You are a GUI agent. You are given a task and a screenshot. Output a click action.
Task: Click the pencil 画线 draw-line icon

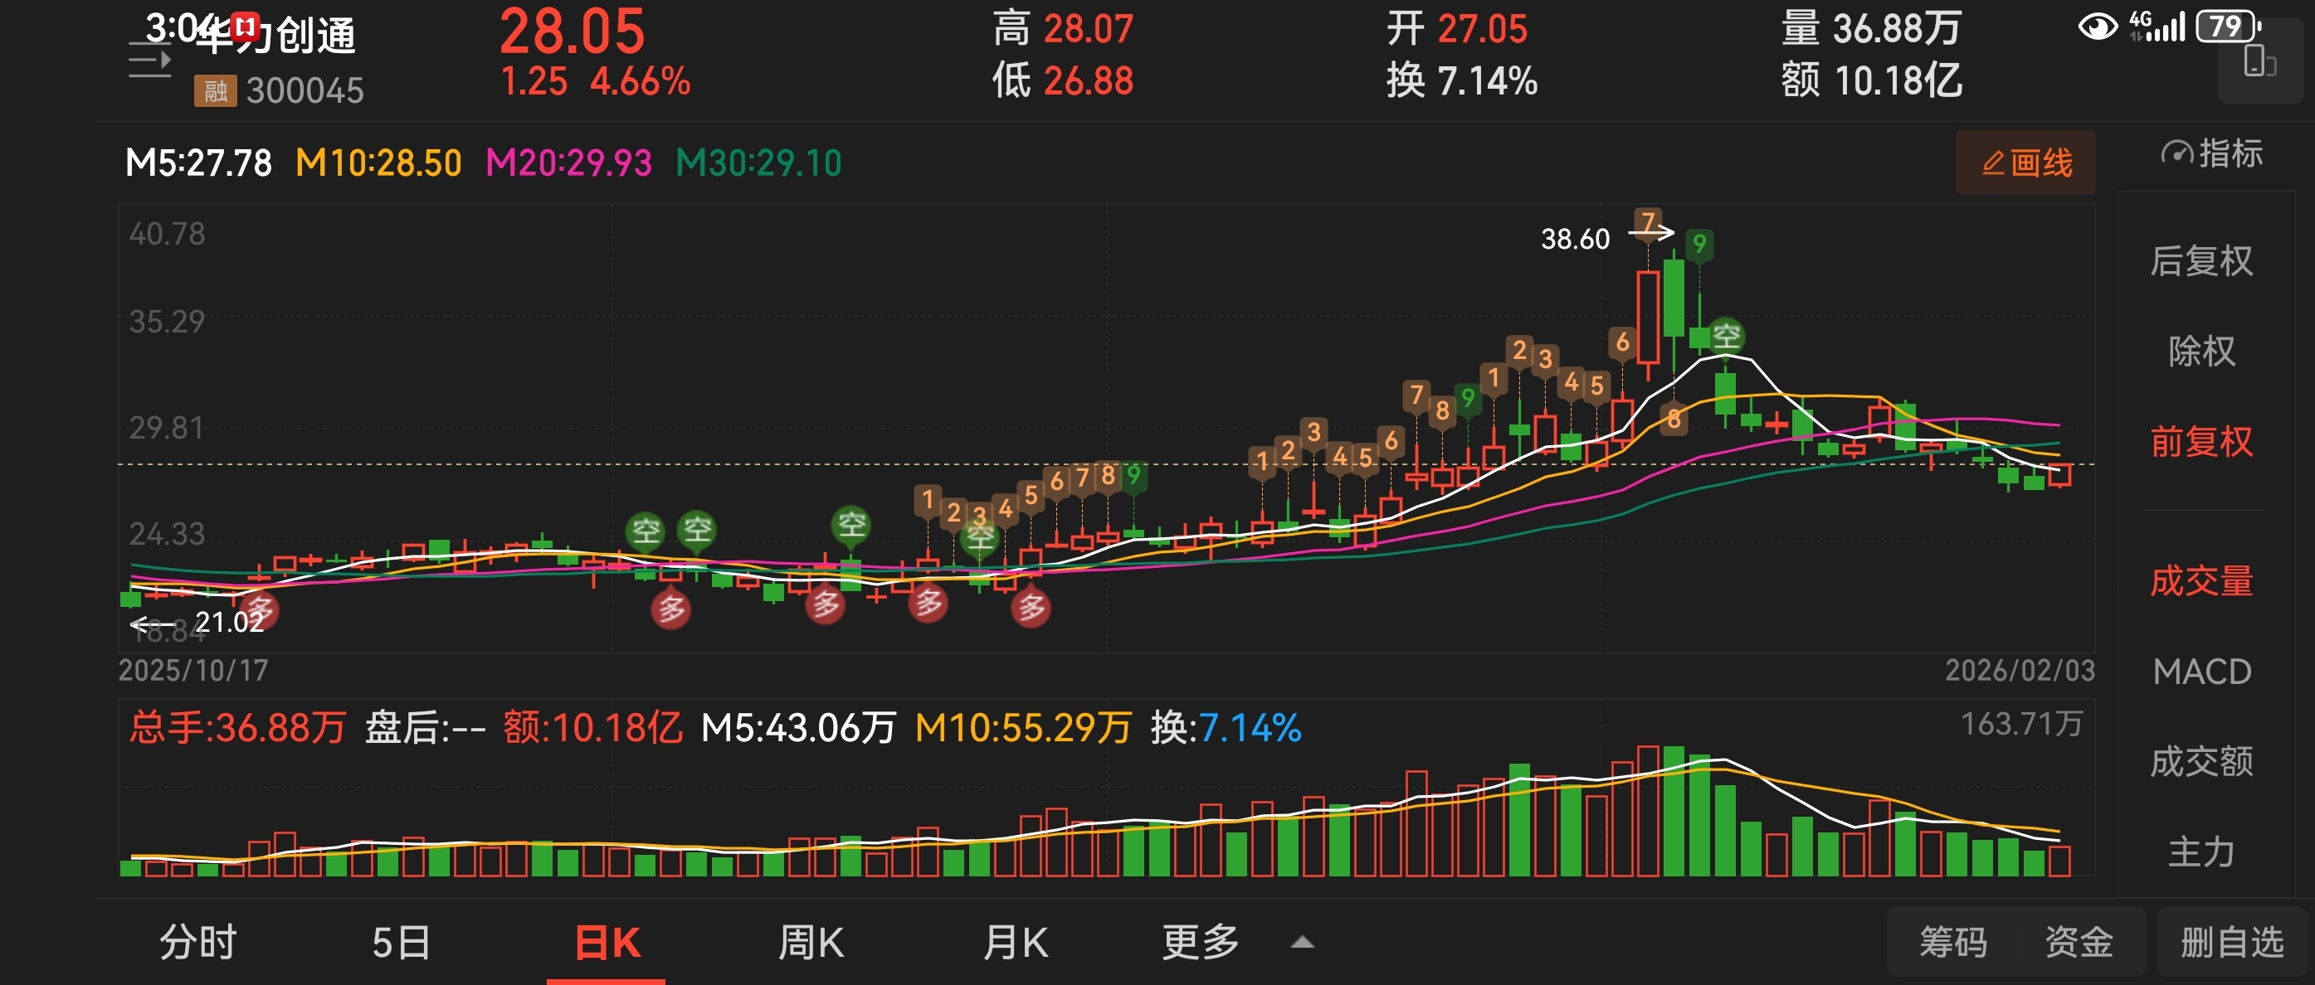click(x=1994, y=163)
